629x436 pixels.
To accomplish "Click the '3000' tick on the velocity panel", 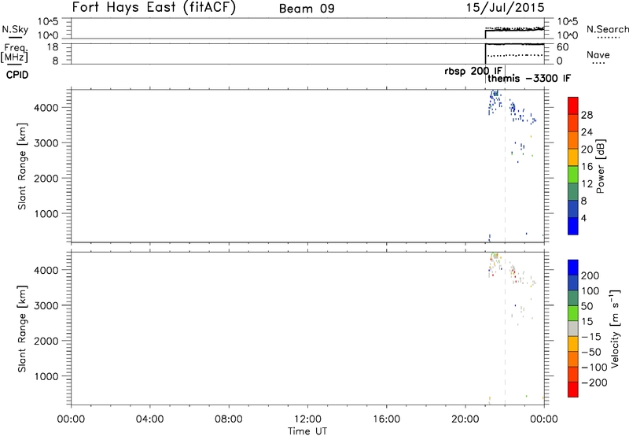I will click(x=46, y=305).
